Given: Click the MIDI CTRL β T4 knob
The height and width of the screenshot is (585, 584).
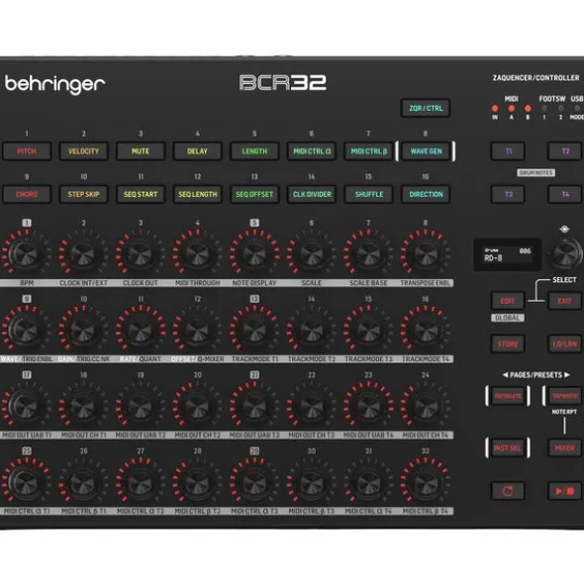Looking at the screenshot, I should [426, 482].
